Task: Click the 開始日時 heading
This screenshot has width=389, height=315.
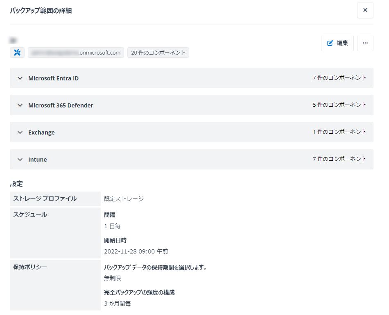Action: [115, 240]
